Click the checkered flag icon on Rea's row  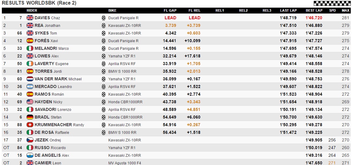[103, 25]
